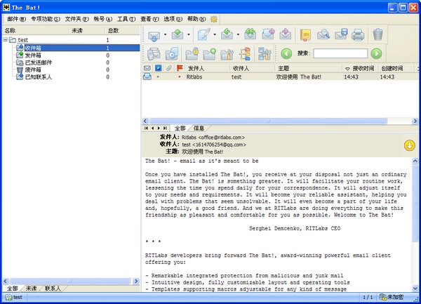The image size is (421, 304).
Task: Collapse the test account tree node
Action: coord(6,41)
